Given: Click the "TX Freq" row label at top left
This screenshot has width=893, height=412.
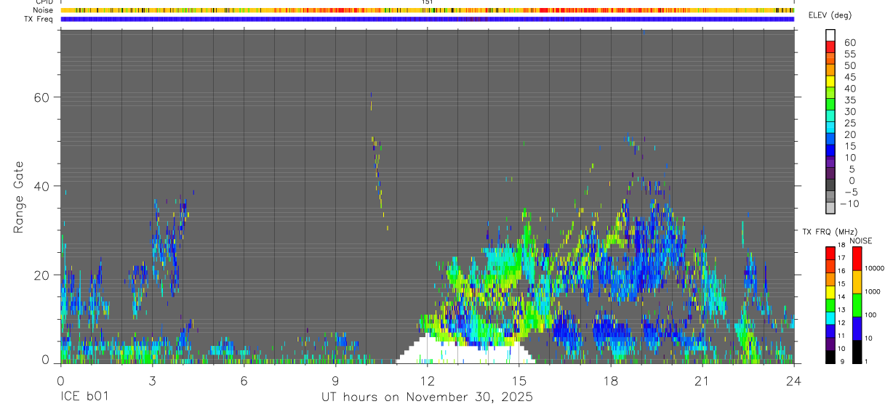Looking at the screenshot, I should pyautogui.click(x=40, y=19).
